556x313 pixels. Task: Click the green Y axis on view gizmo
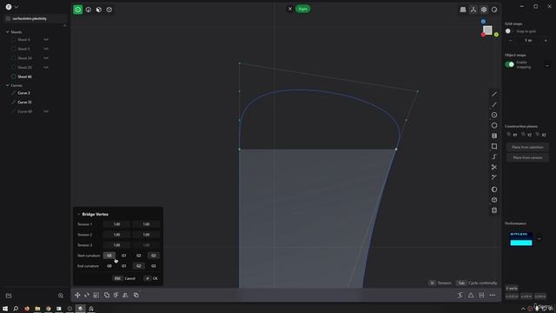point(496,35)
